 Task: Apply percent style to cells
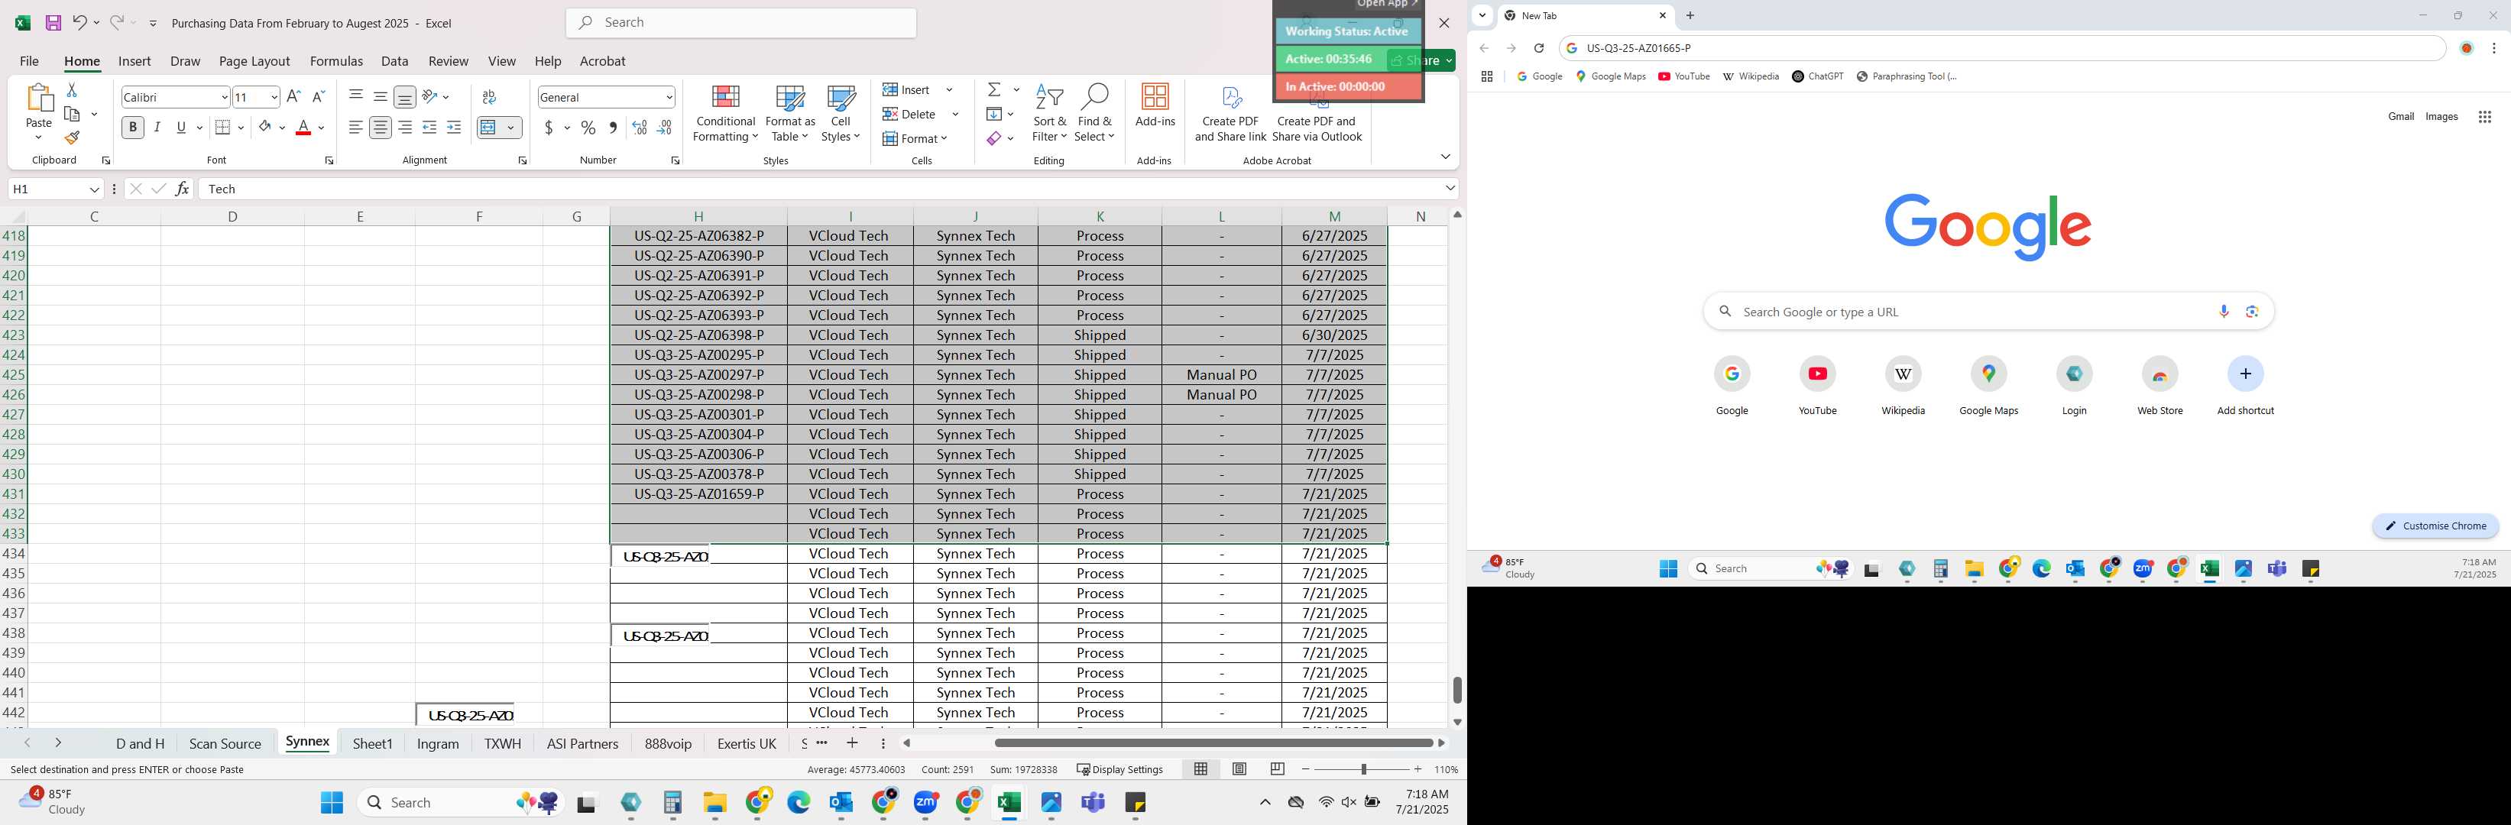click(x=588, y=128)
